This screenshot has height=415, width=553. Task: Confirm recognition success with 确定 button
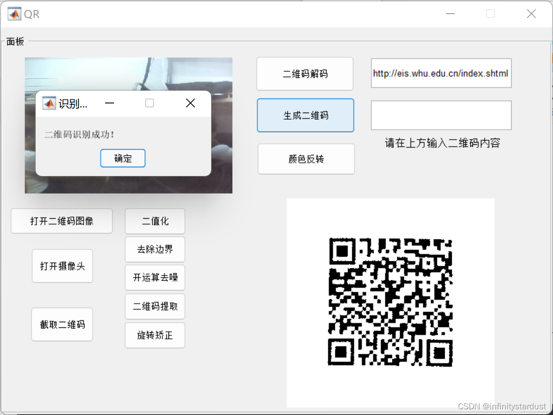[123, 158]
